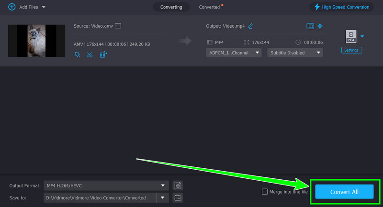This screenshot has height=207, width=383.
Task: Switch to the Converted tab
Action: pos(210,7)
